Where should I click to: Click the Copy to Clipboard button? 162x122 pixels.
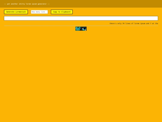pyautogui.click(x=62, y=12)
